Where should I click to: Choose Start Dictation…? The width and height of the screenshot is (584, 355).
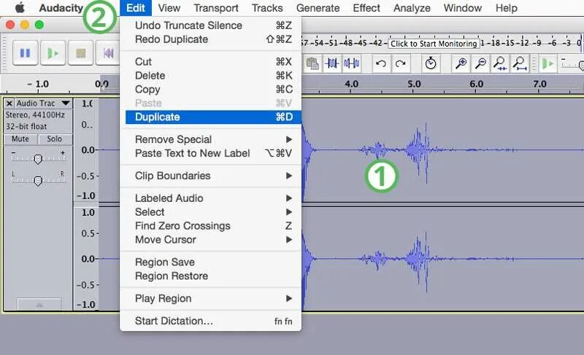pyautogui.click(x=211, y=321)
